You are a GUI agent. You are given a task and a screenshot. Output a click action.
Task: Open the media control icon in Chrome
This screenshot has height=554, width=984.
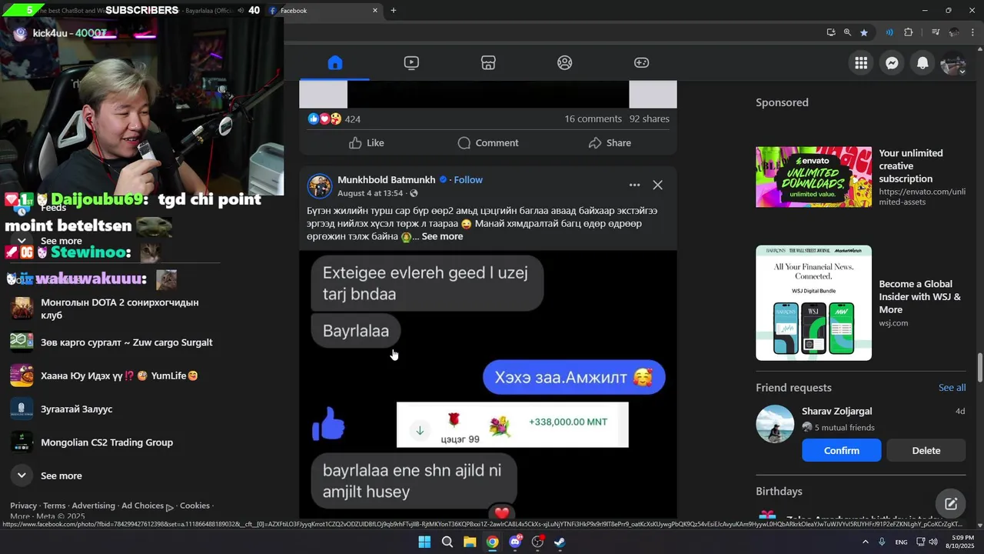pos(936,32)
